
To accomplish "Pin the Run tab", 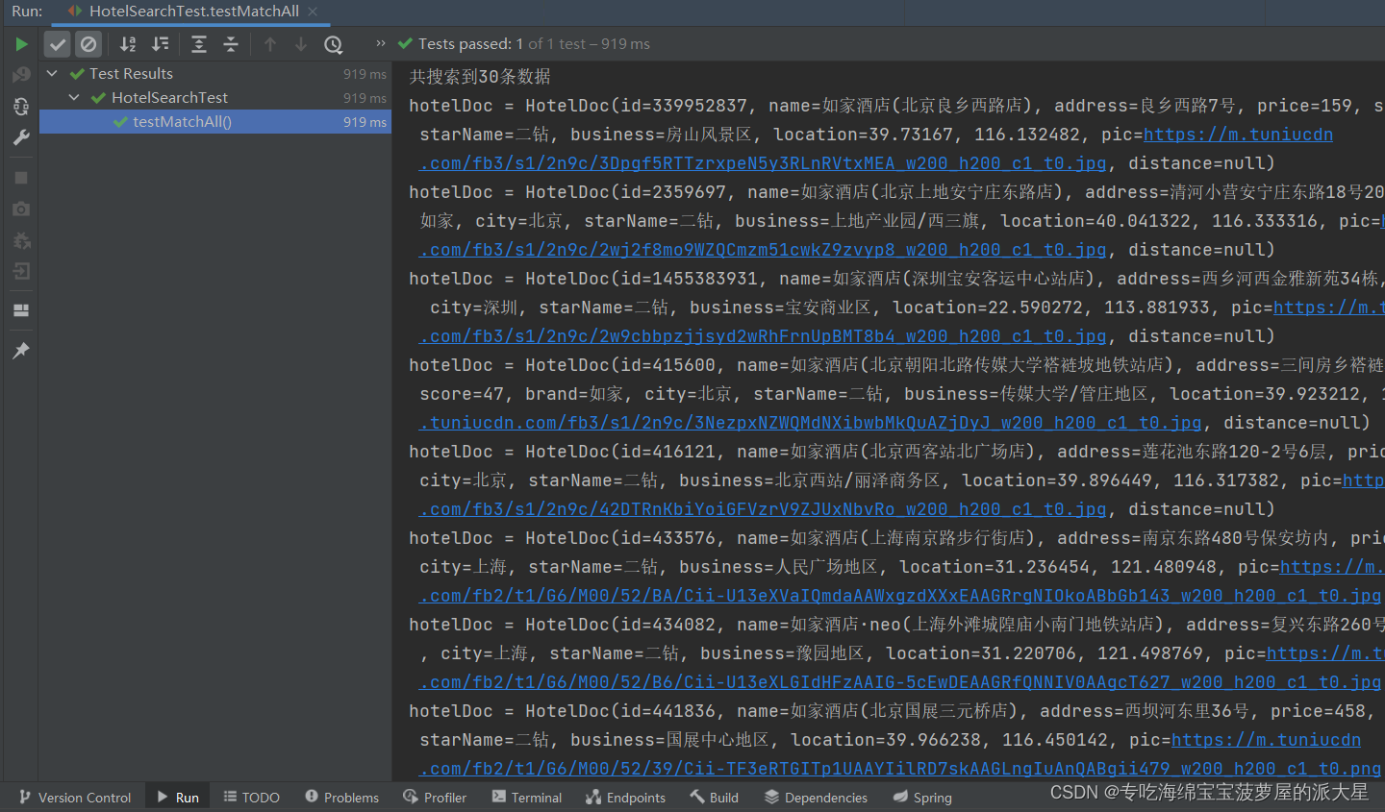I will click(x=21, y=351).
